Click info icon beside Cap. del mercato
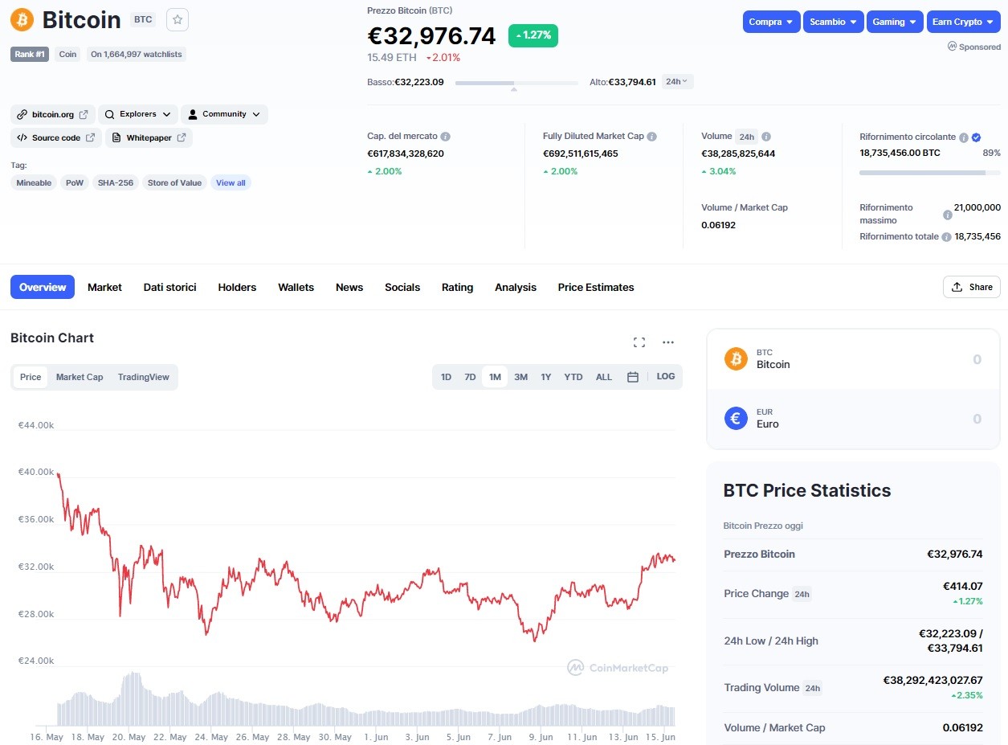Screen dimensions: 1008x745 (445, 137)
